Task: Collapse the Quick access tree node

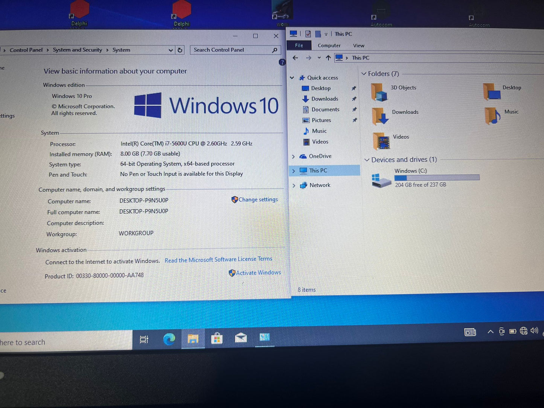Action: pyautogui.click(x=292, y=78)
